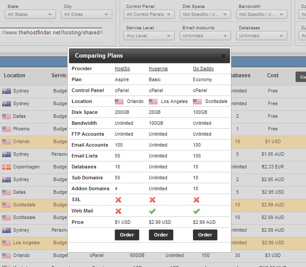Click the Phoenix row flag icon
The height and width of the screenshot is (267, 306).
pos(7,129)
